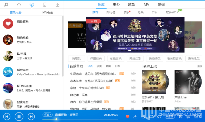Image resolution: width=205 pixels, height=122 pixels.
Task: Click the 唯美轻音乐 tag button
Action: coord(174,59)
